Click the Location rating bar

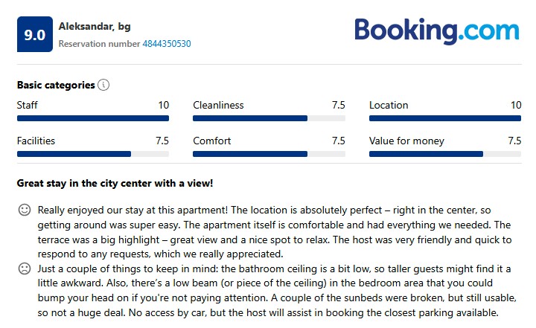pos(445,118)
